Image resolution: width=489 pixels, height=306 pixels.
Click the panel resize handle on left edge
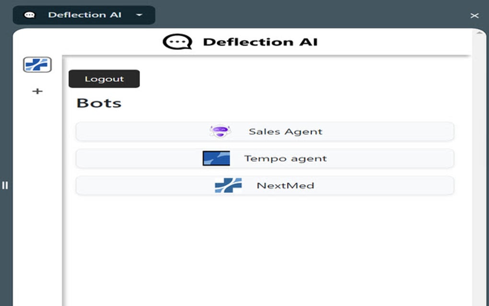pyautogui.click(x=5, y=185)
